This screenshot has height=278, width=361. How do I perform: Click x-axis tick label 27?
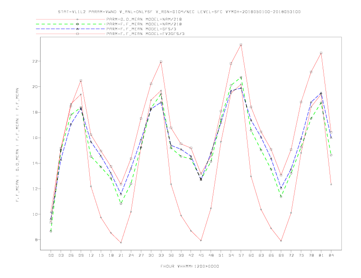point(141,255)
